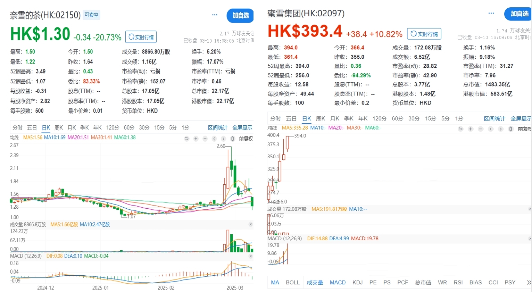Image resolution: width=532 pixels, height=292 pixels.
Task: Click the 奈雪的茶(HK:02150) stock title
Action: 45,15
